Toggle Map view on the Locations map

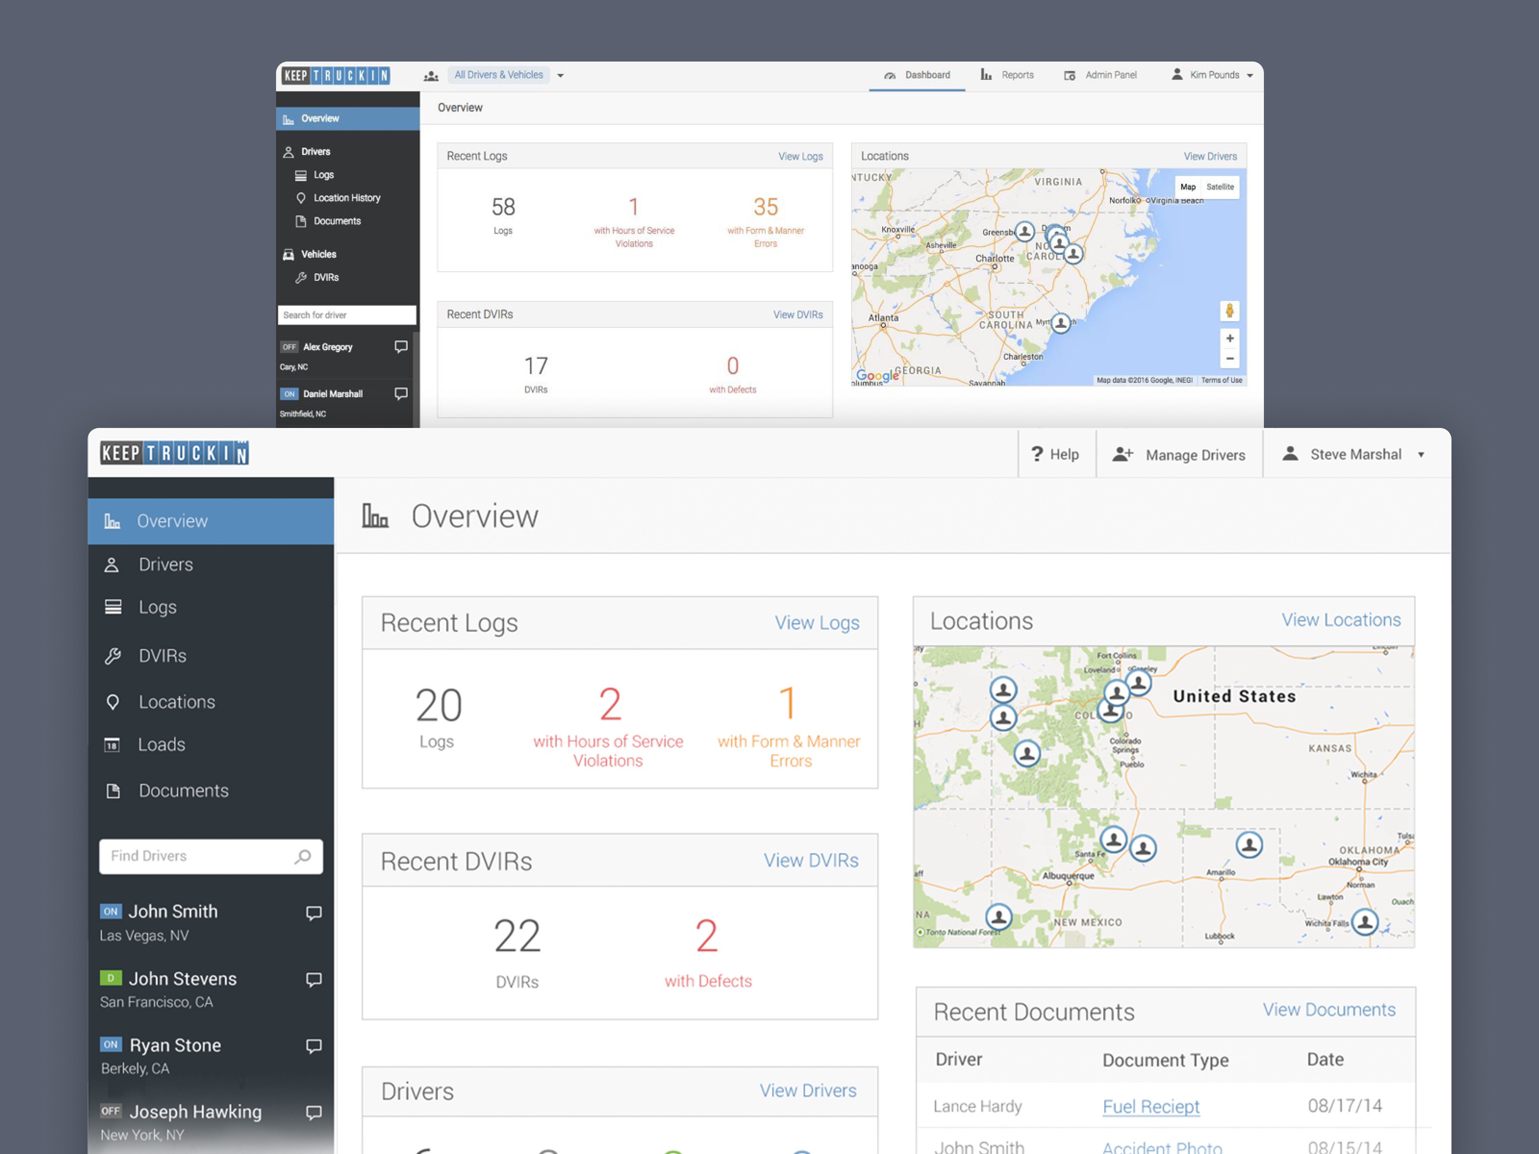click(x=1187, y=187)
